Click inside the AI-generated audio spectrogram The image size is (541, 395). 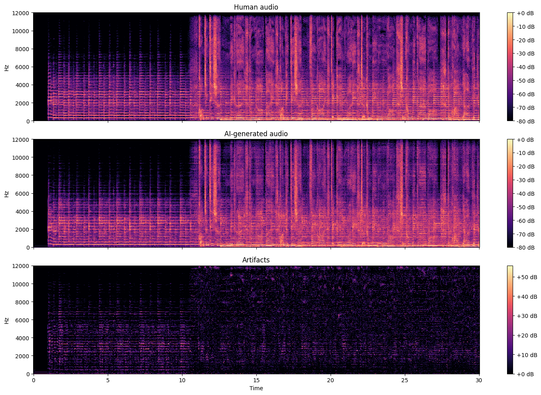pyautogui.click(x=256, y=193)
